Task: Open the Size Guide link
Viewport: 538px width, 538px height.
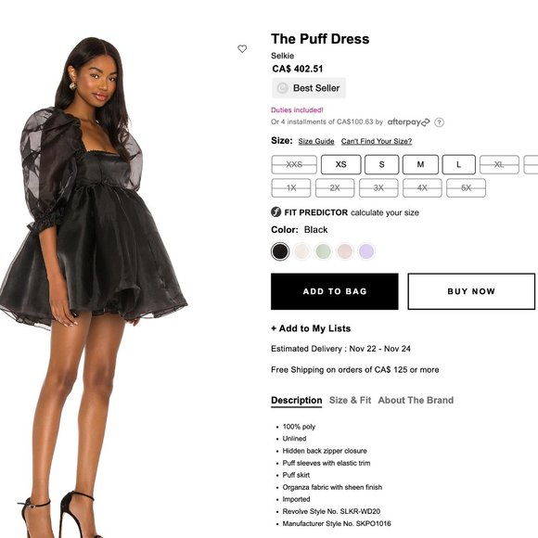Action: point(316,141)
